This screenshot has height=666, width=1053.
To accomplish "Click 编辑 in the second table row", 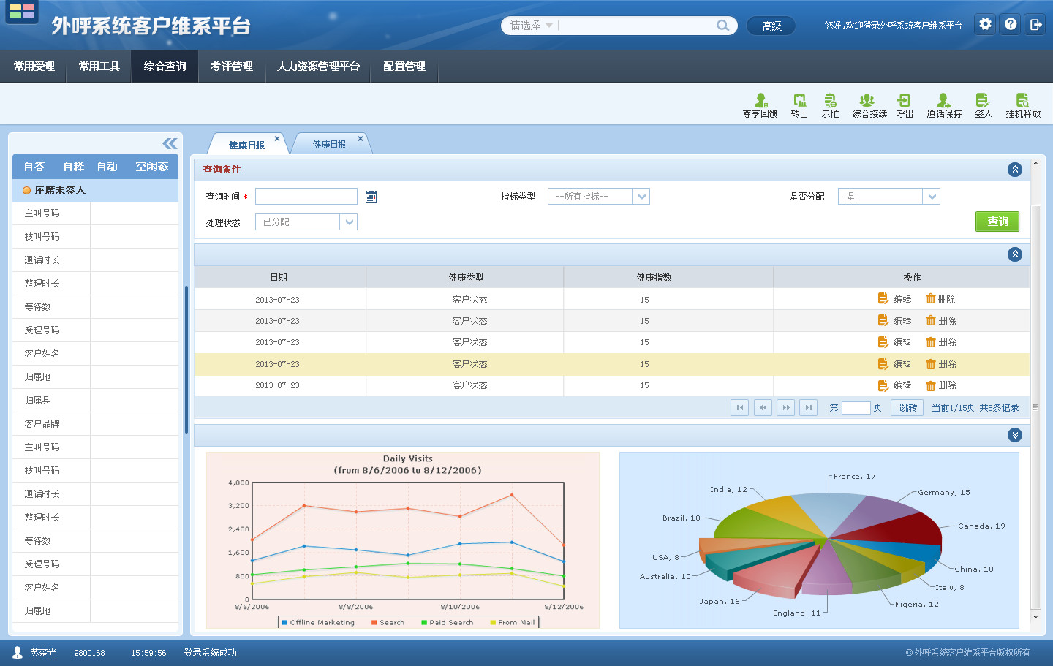I will point(894,320).
